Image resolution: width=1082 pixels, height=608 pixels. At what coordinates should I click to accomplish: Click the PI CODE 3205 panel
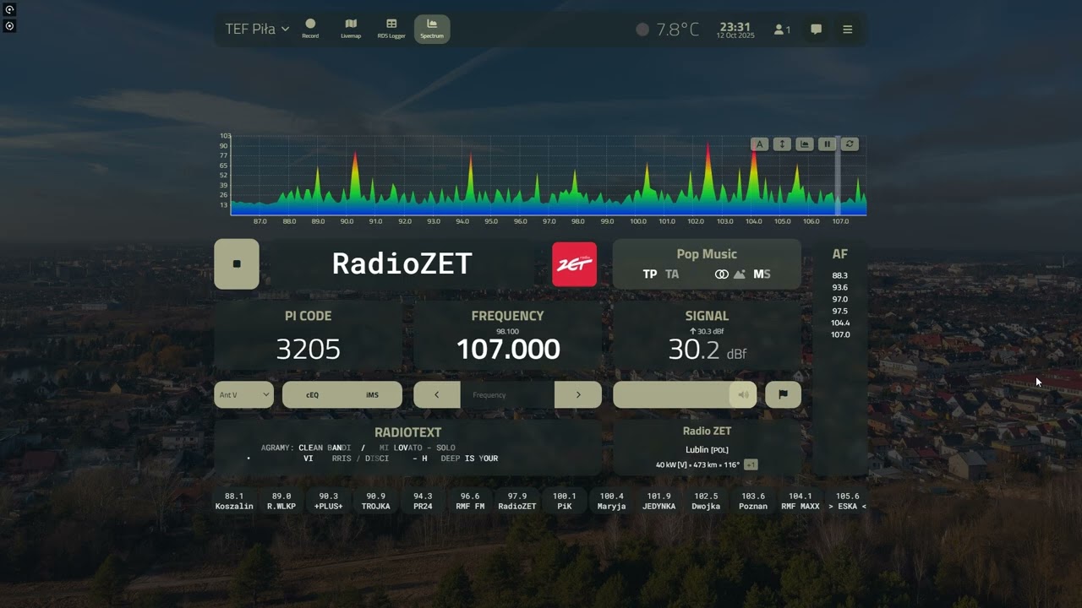pyautogui.click(x=308, y=336)
